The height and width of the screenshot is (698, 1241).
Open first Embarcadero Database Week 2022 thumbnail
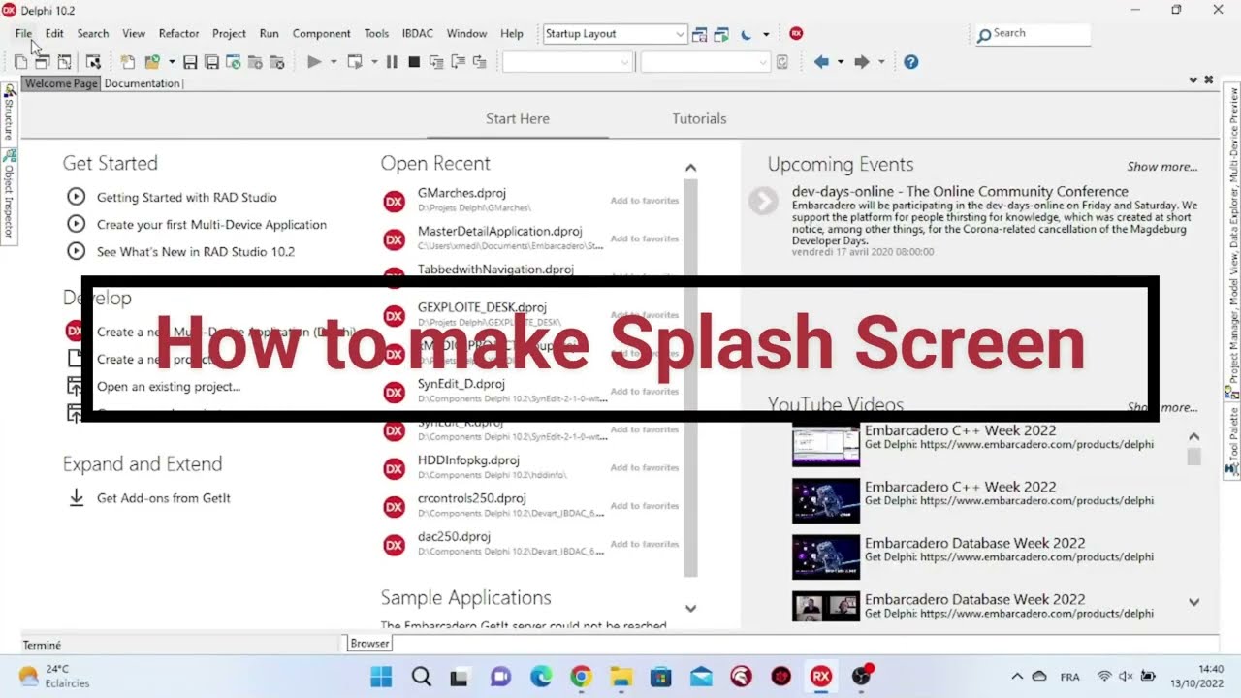point(825,557)
